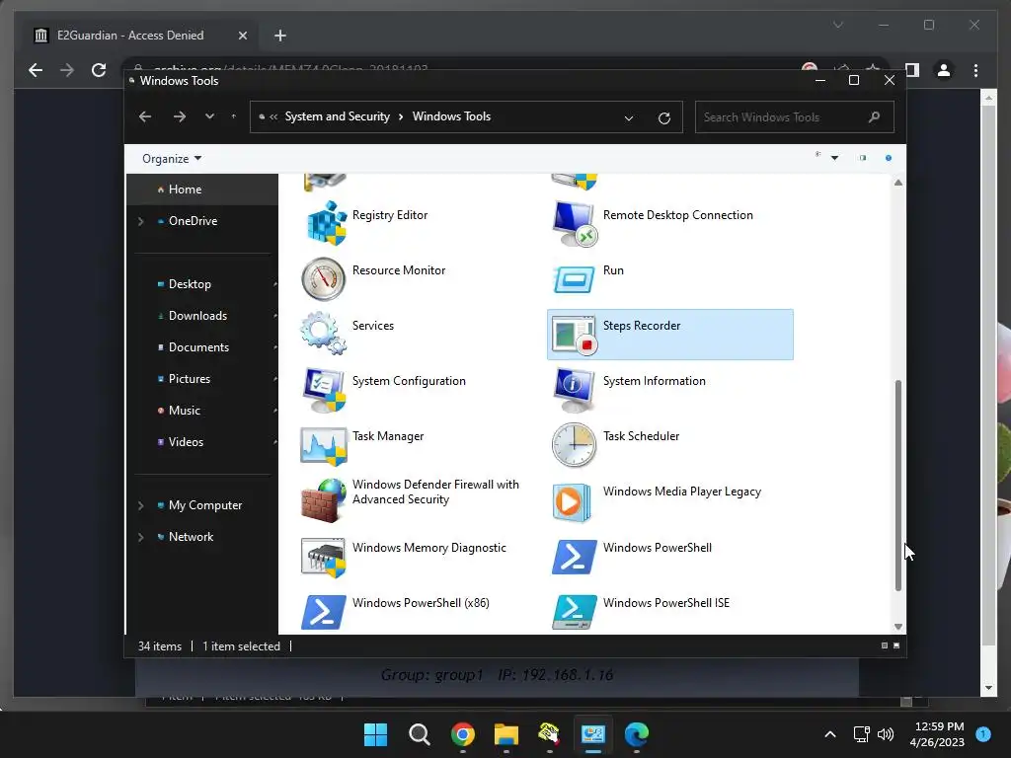This screenshot has width=1011, height=758.
Task: Go back in Chrome browser
Action: click(36, 70)
